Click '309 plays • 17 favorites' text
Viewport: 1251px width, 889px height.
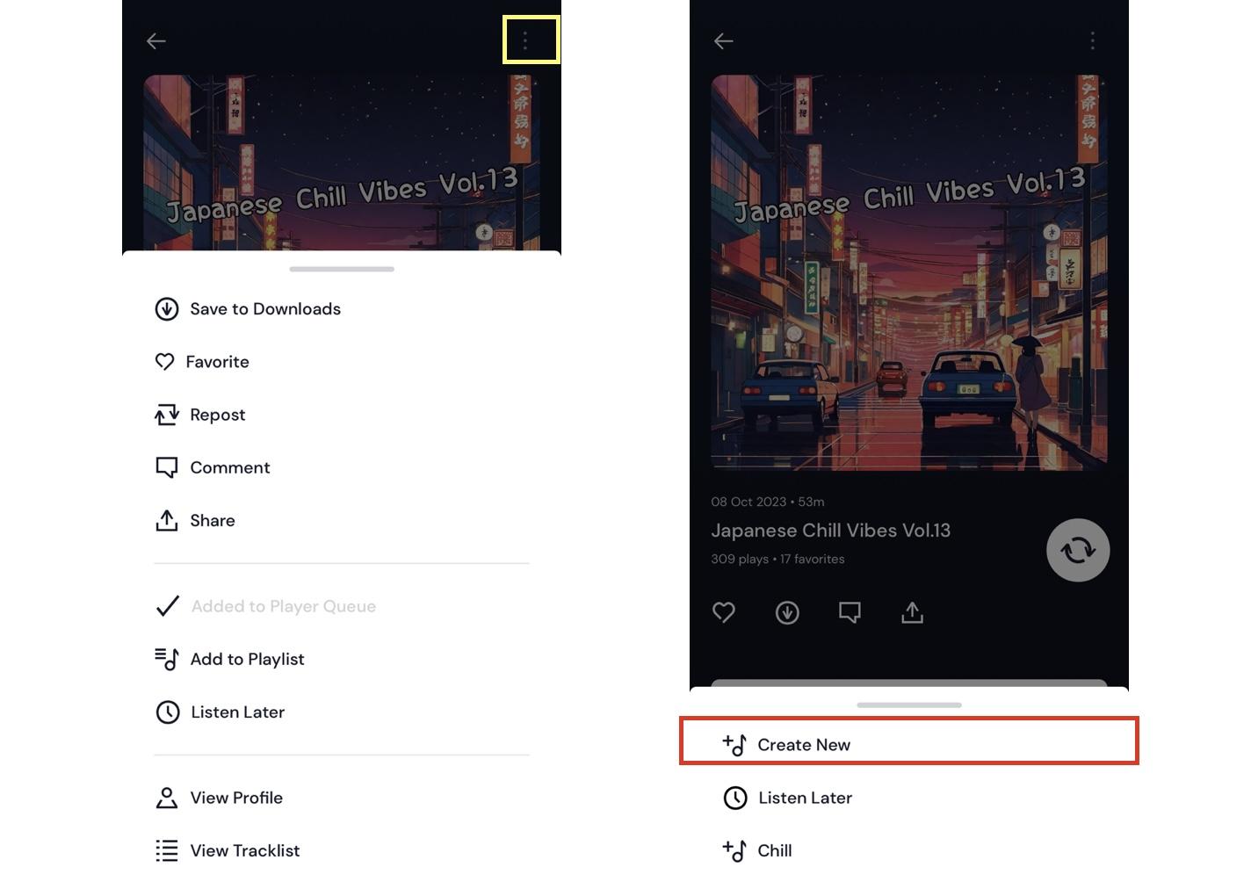[777, 559]
